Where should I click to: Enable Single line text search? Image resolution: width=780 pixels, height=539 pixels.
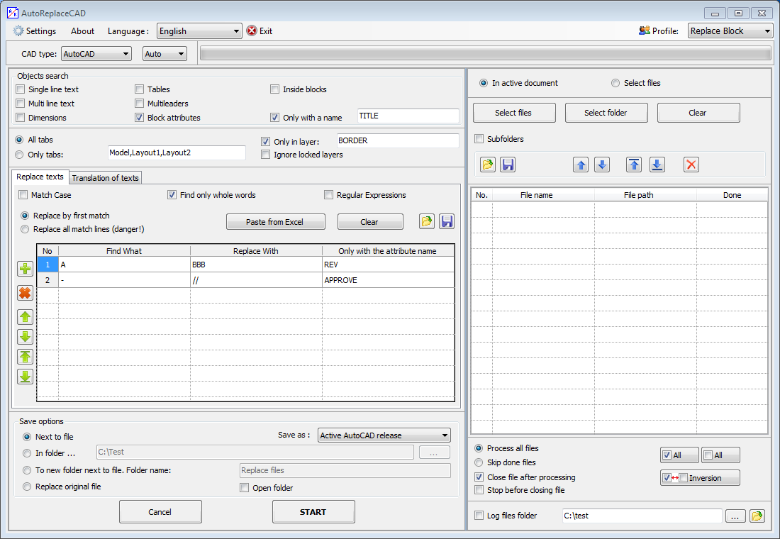pyautogui.click(x=21, y=89)
